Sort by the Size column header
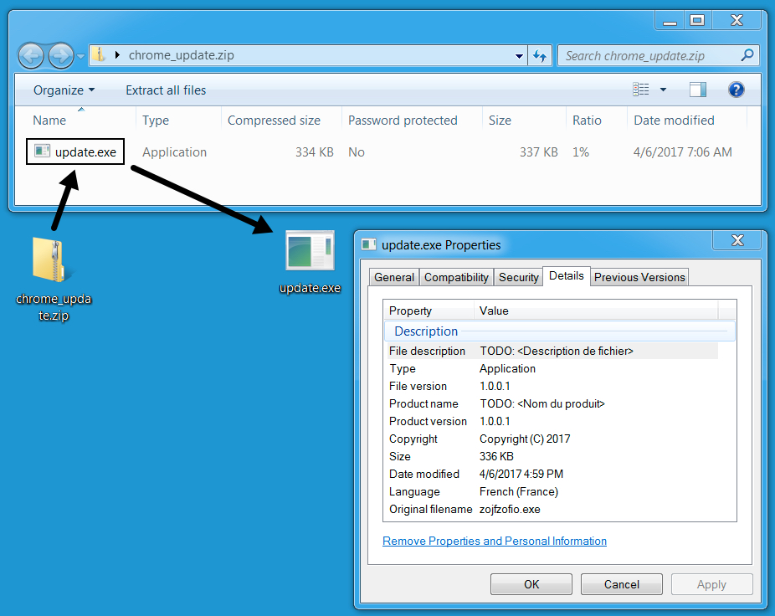 pyautogui.click(x=524, y=121)
